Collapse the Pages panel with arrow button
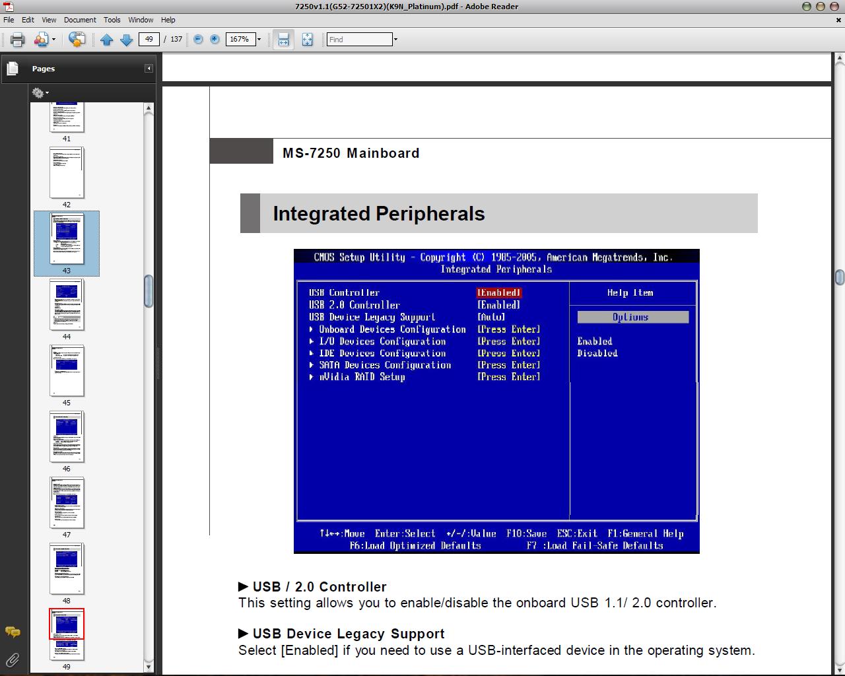 pos(149,69)
